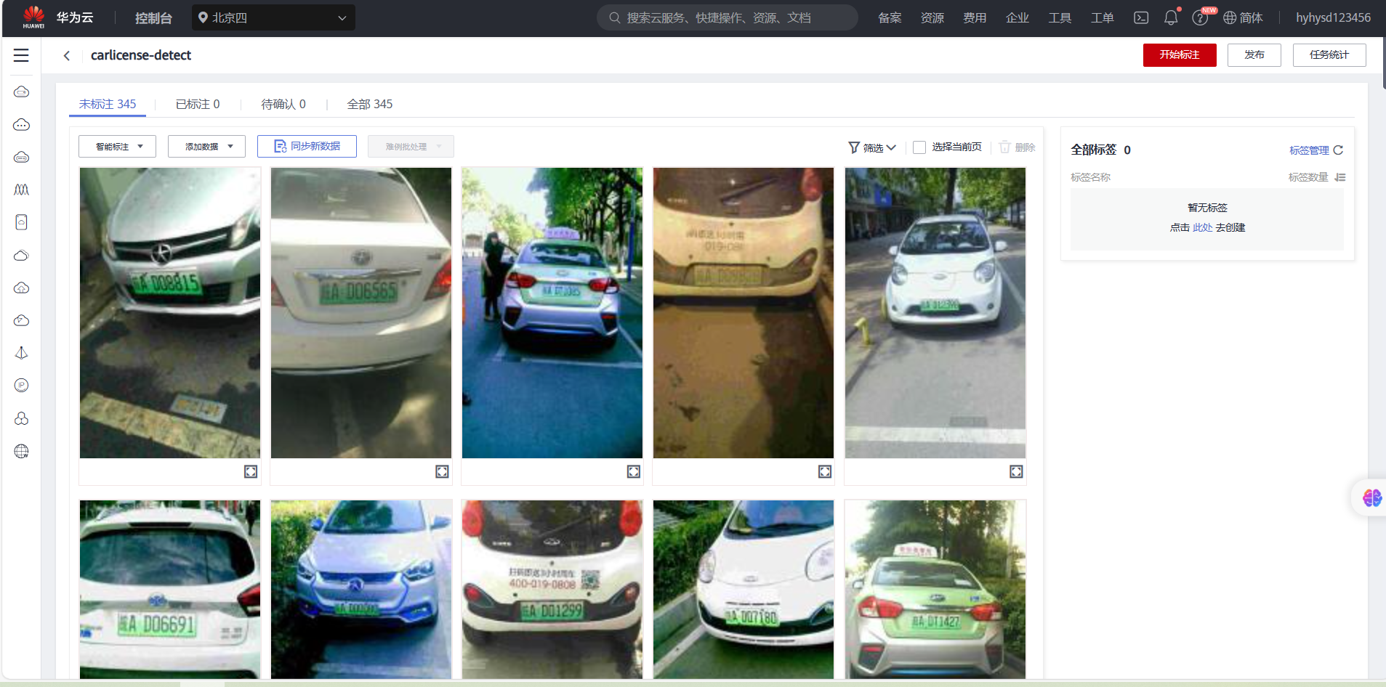
Task: Select the white sedan D06565 thumbnail
Action: coord(361,313)
